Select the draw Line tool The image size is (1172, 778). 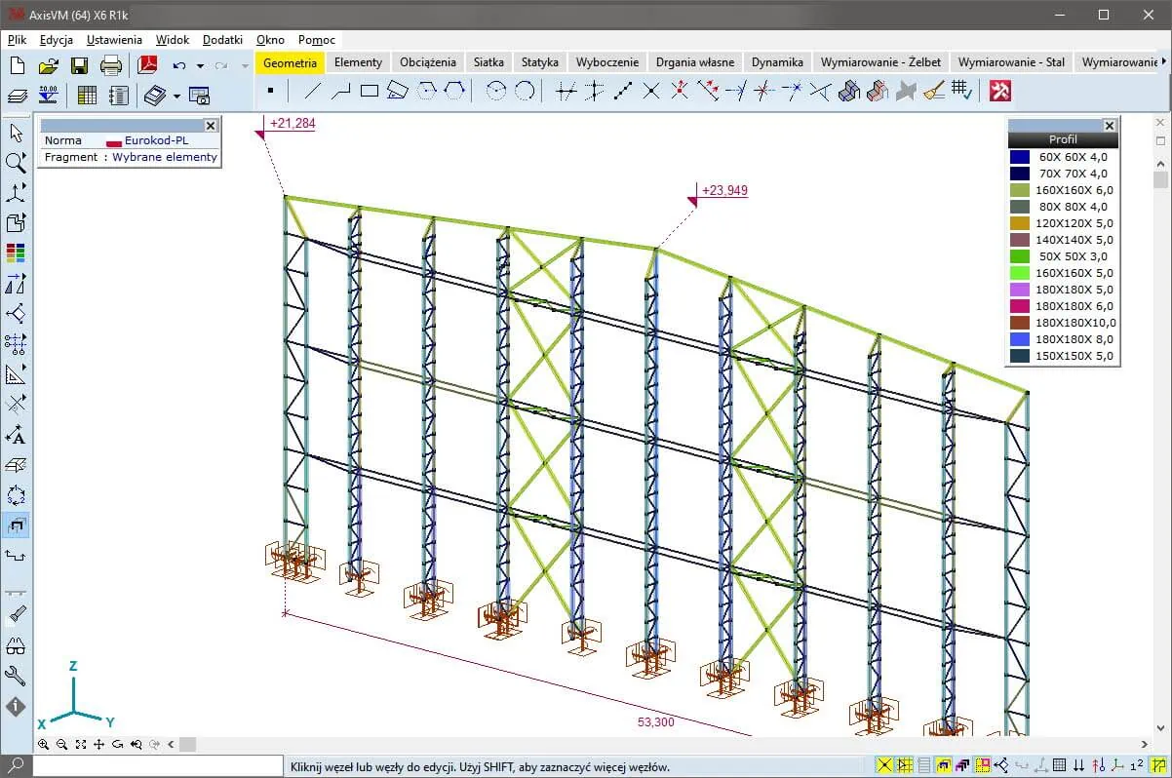click(x=313, y=92)
